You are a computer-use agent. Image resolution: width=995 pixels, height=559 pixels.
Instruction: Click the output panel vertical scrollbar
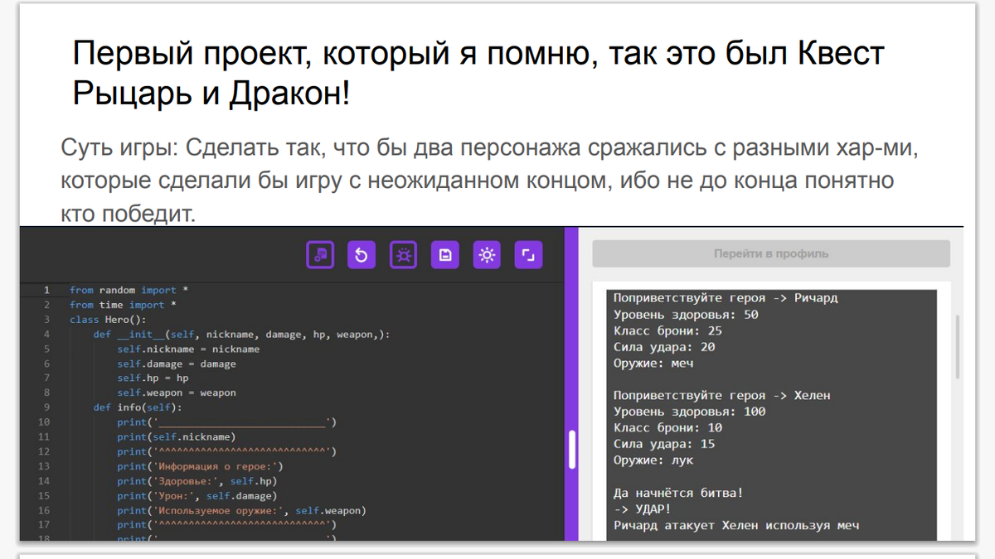(959, 346)
